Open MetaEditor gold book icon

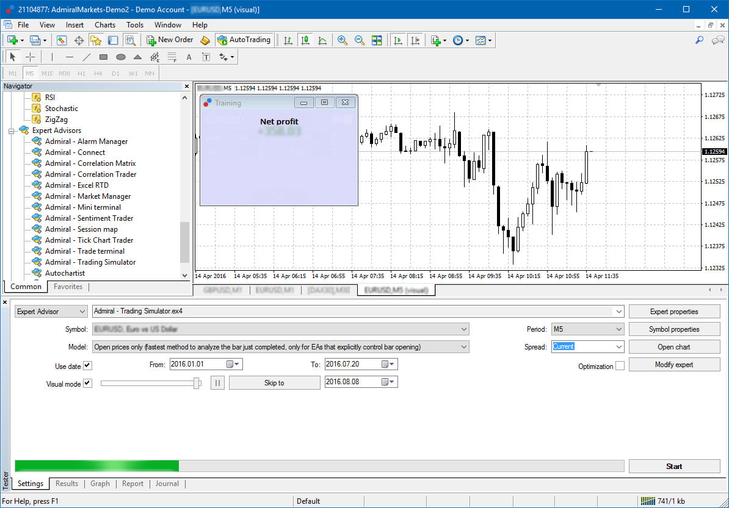tap(205, 40)
